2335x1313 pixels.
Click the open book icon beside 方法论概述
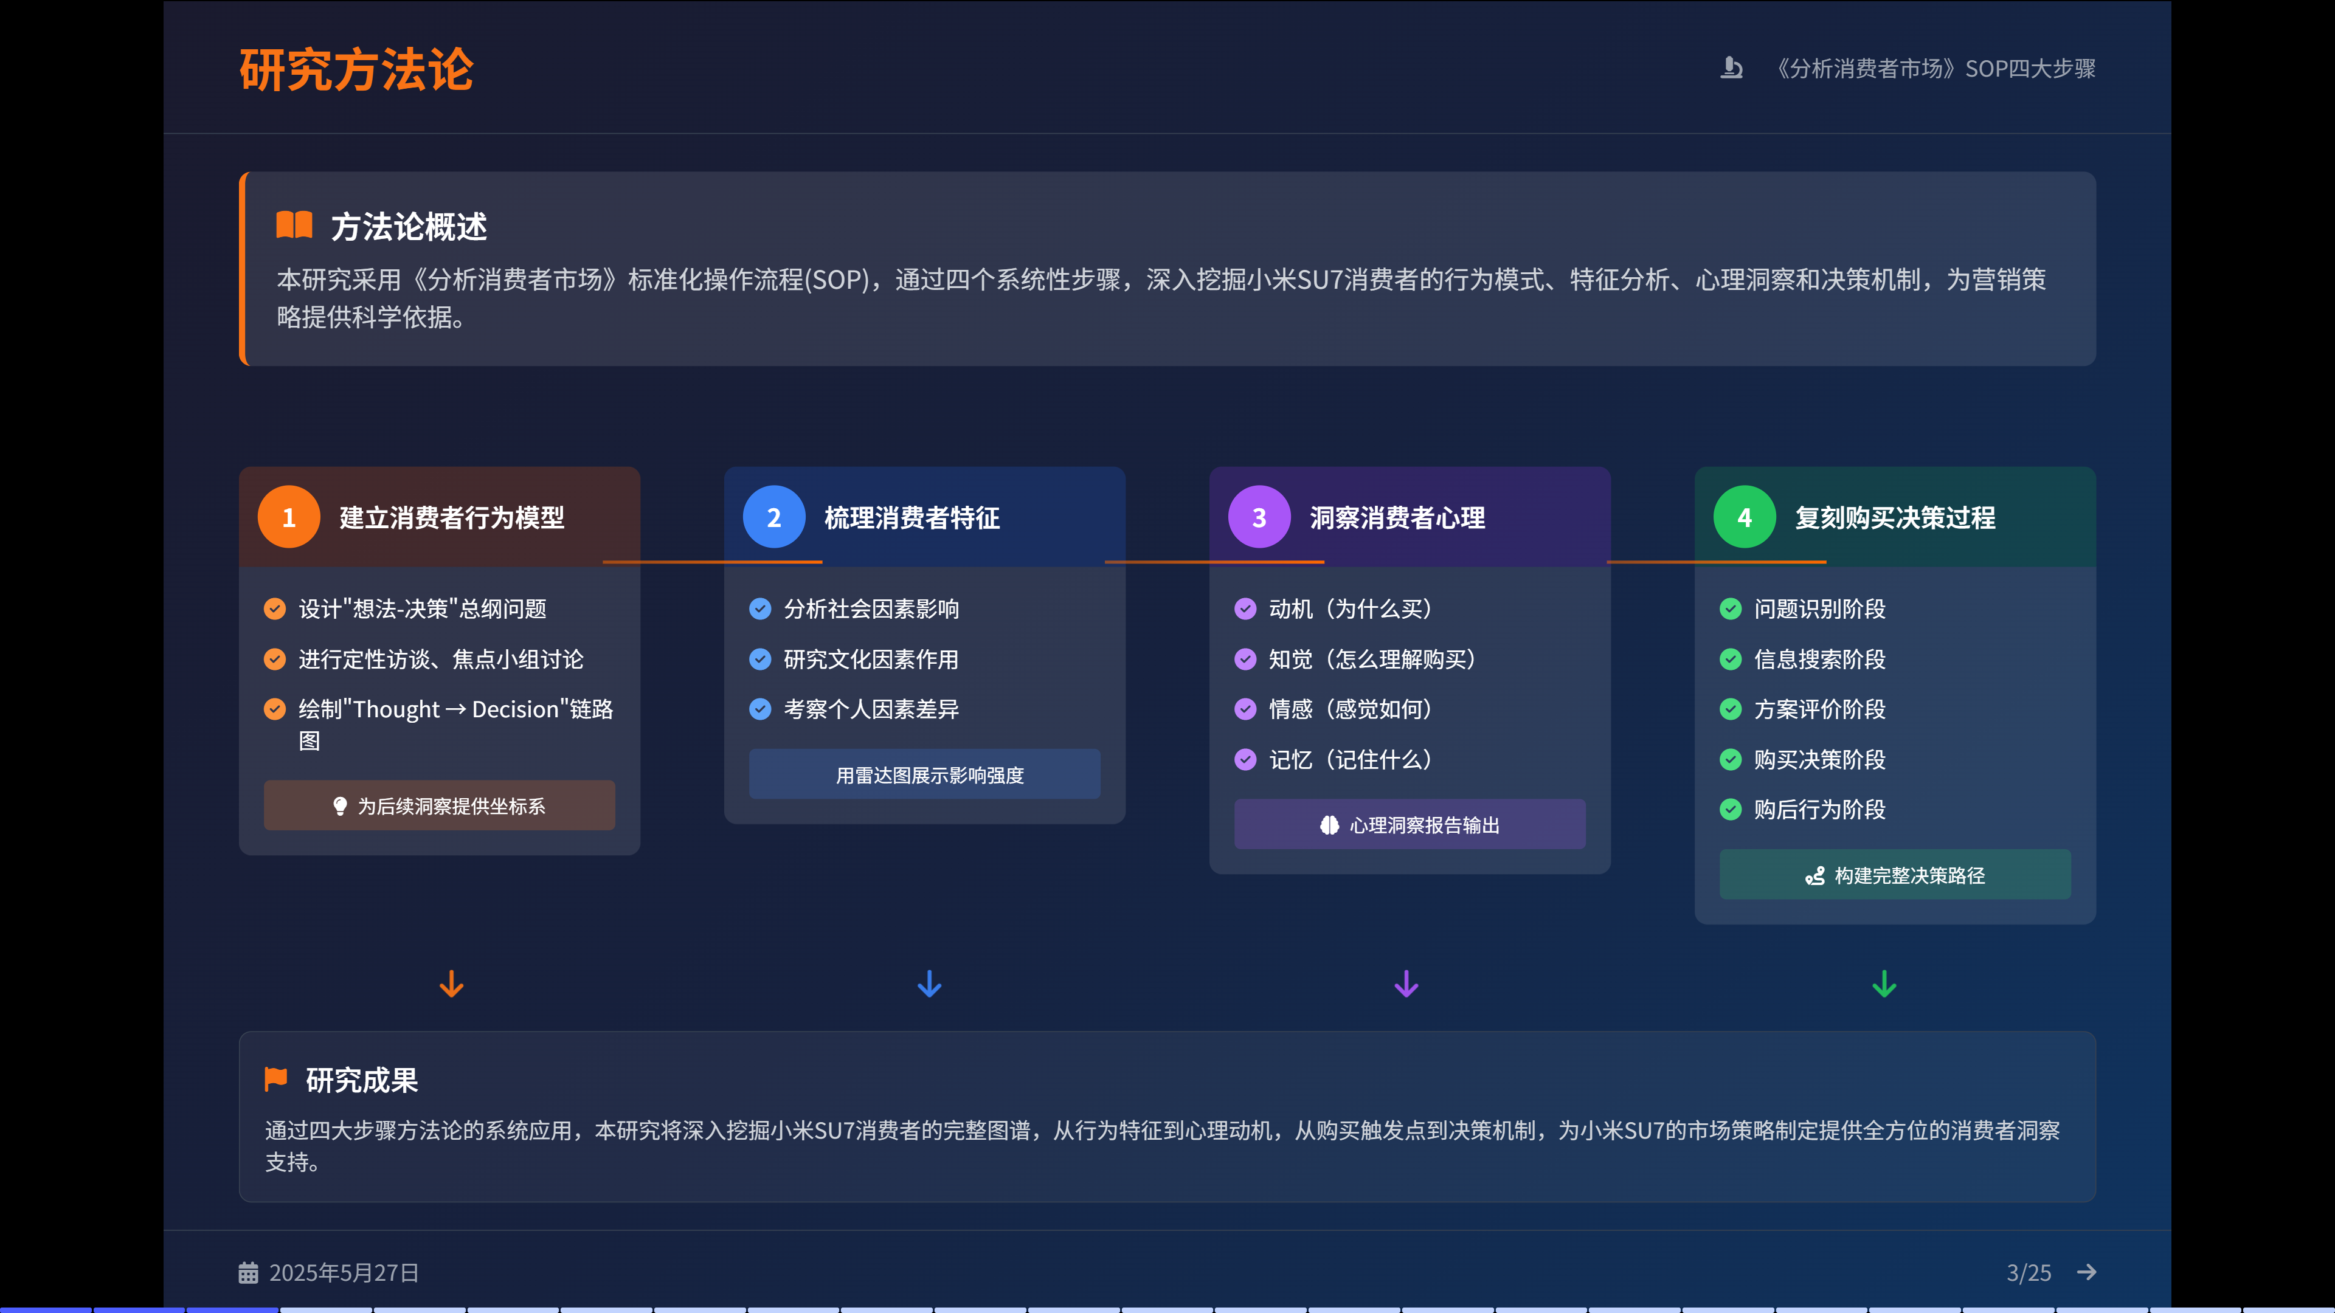[294, 225]
